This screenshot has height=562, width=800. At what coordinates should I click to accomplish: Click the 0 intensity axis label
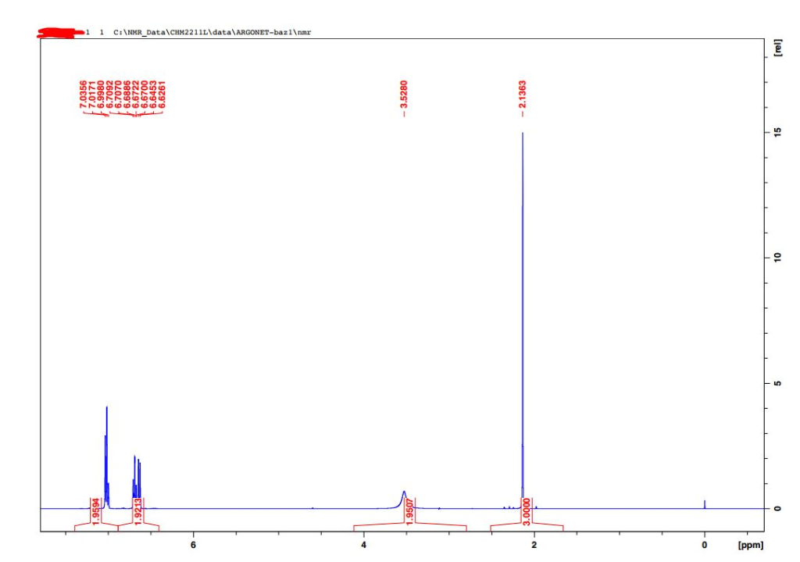[777, 508]
